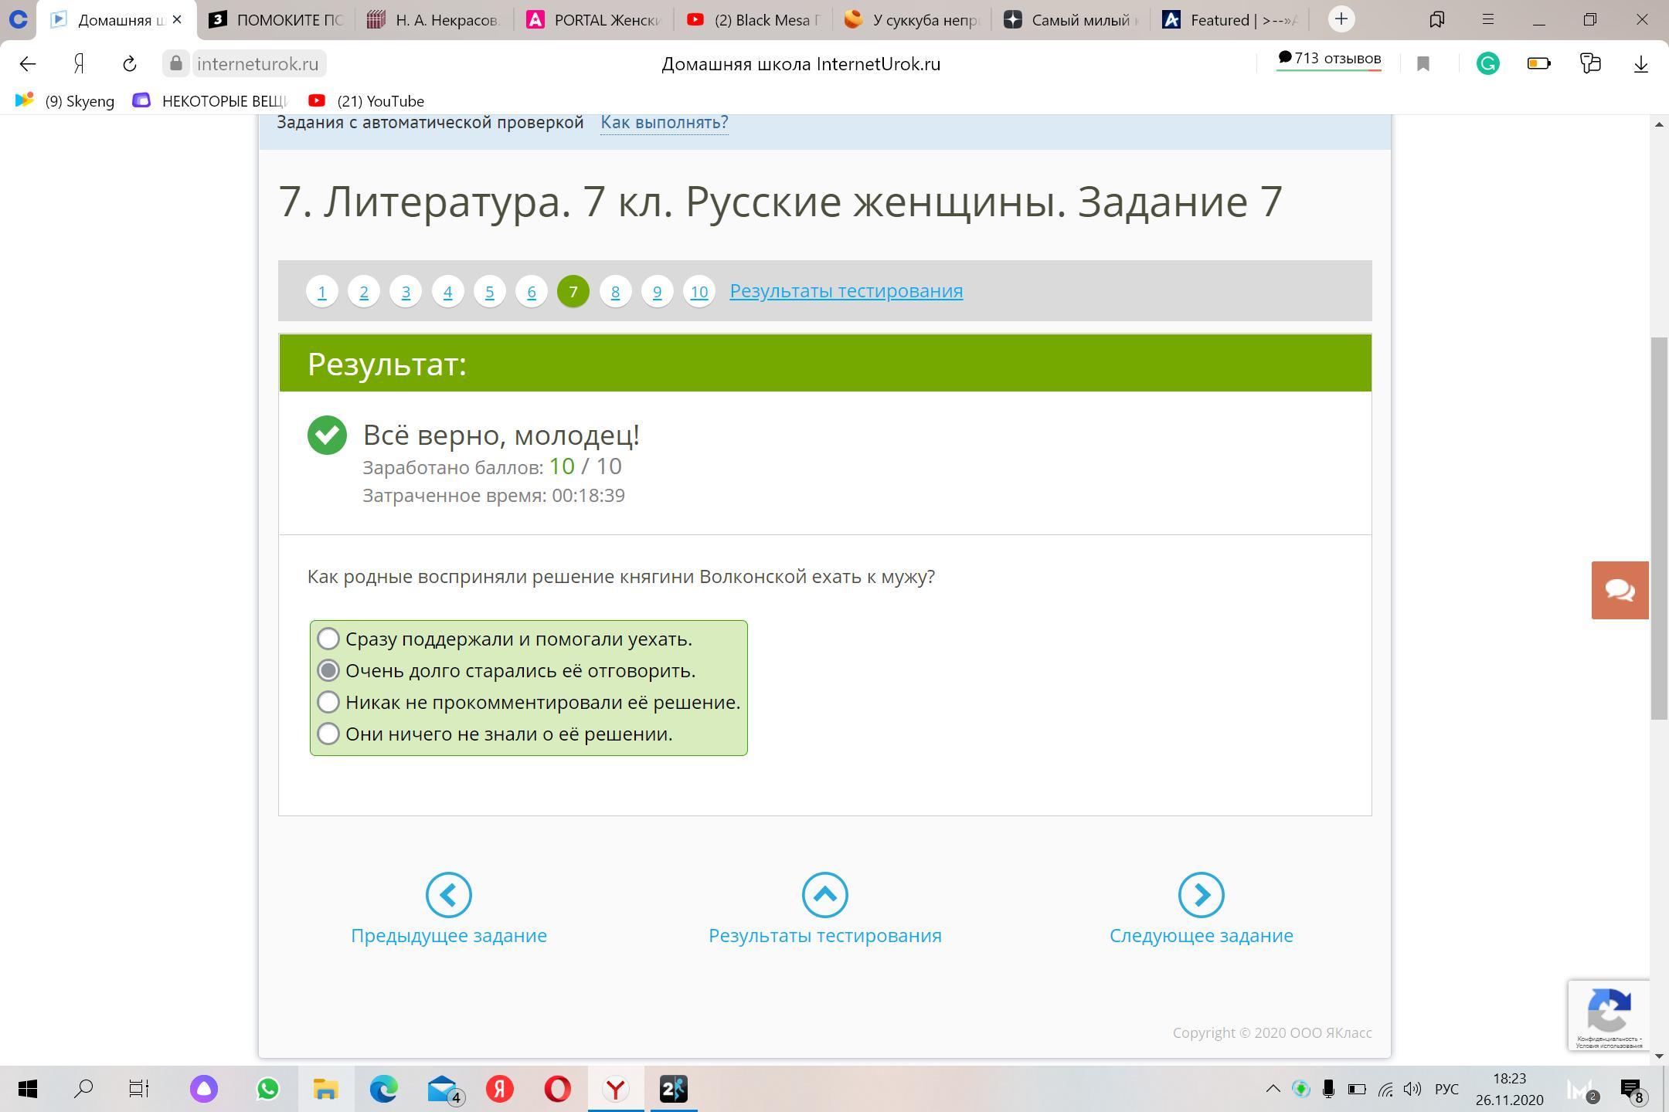The image size is (1669, 1112).
Task: Expand hidden system tray icons chevron
Action: 1273,1090
